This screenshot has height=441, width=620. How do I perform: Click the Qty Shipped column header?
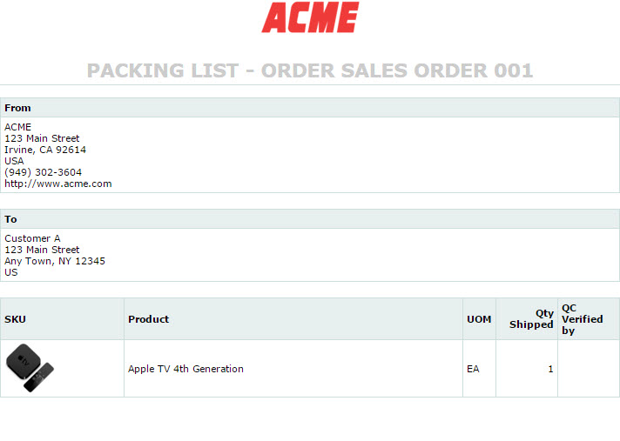pyautogui.click(x=527, y=319)
